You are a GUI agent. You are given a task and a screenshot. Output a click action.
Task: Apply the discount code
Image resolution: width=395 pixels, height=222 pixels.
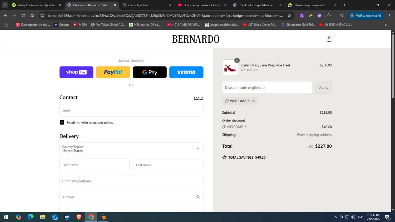(x=324, y=88)
